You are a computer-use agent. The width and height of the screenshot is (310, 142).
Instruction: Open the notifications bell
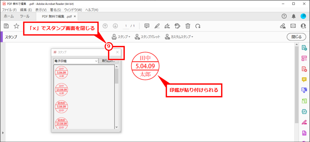pos(294,16)
